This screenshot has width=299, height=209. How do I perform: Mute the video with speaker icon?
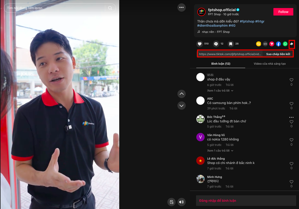click(181, 202)
